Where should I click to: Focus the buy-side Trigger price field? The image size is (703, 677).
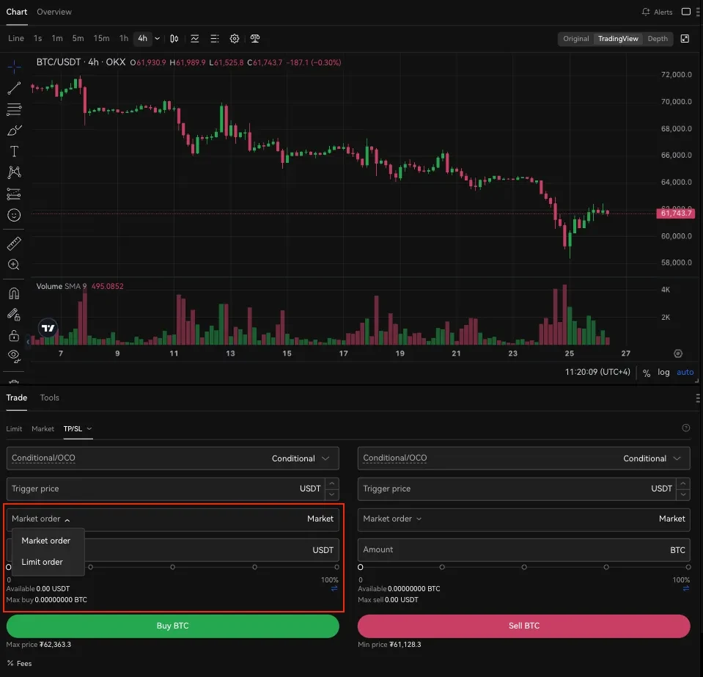[x=166, y=489]
